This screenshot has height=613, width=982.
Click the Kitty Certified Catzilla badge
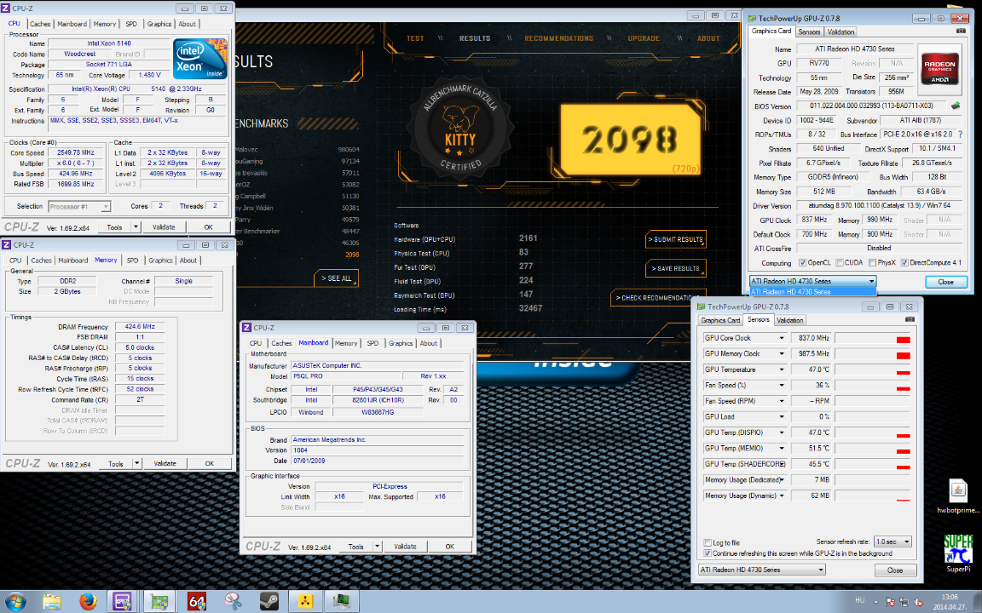pyautogui.click(x=459, y=129)
